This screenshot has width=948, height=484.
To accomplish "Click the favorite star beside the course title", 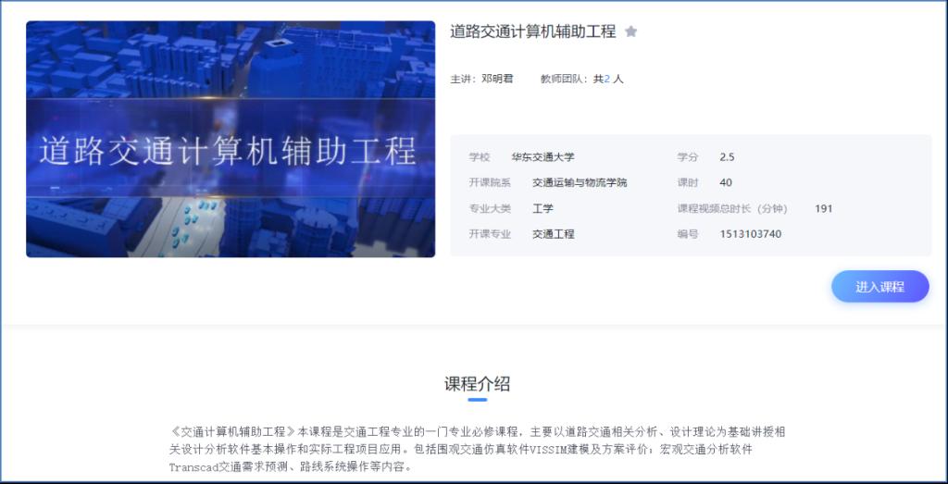I will 631,31.
